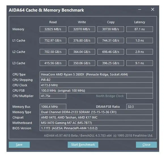
Task: Click Motherboard field MSI X470 Gaming M7
Action: (96, 123)
